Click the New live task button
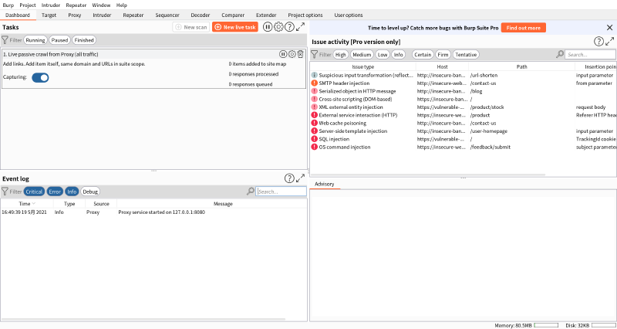 tap(234, 27)
